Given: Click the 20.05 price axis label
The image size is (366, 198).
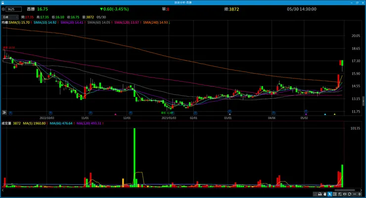Looking at the screenshot, I should coord(356,36).
